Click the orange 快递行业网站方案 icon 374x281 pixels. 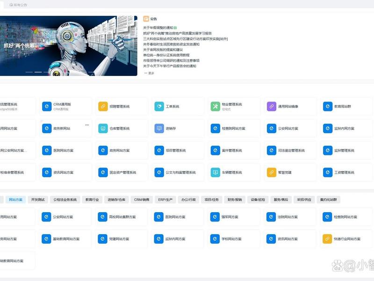327,239
